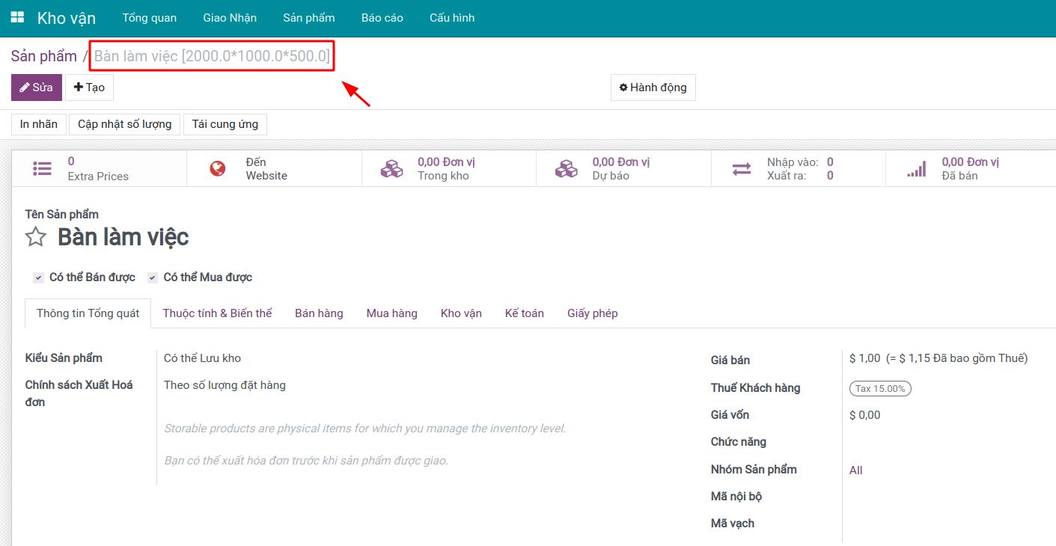Open the Báo cáo menu
Viewport: 1056px width, 546px height.
382,18
